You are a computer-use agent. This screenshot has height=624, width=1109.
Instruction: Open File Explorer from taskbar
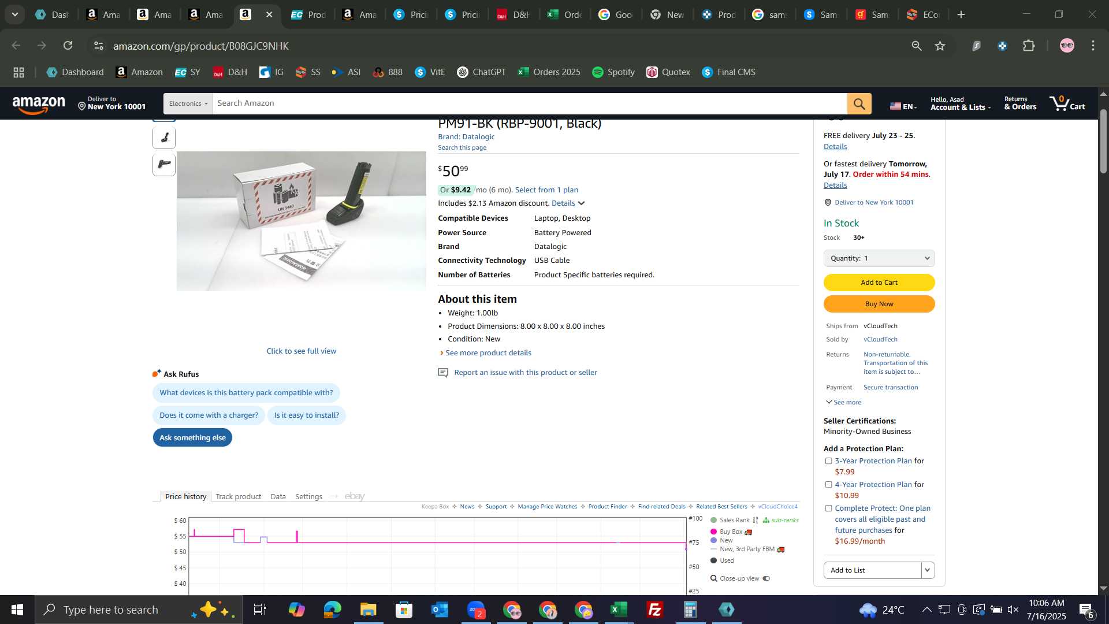[368, 610]
